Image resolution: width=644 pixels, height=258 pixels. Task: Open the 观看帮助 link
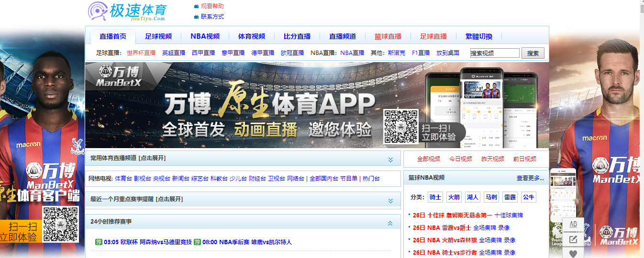tap(212, 6)
